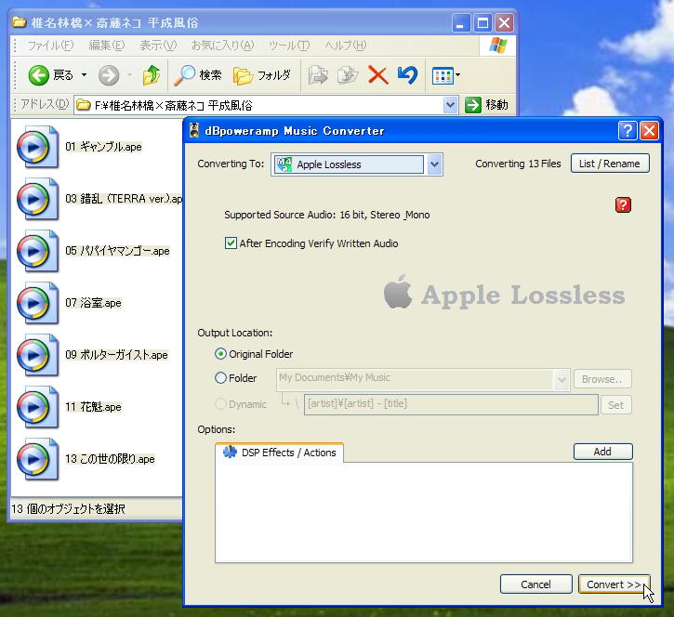This screenshot has height=617, width=674.
Task: Click the red X Delete toolbar icon
Action: pyautogui.click(x=377, y=75)
